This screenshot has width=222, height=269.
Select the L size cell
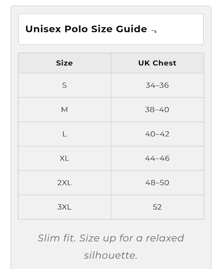point(64,134)
